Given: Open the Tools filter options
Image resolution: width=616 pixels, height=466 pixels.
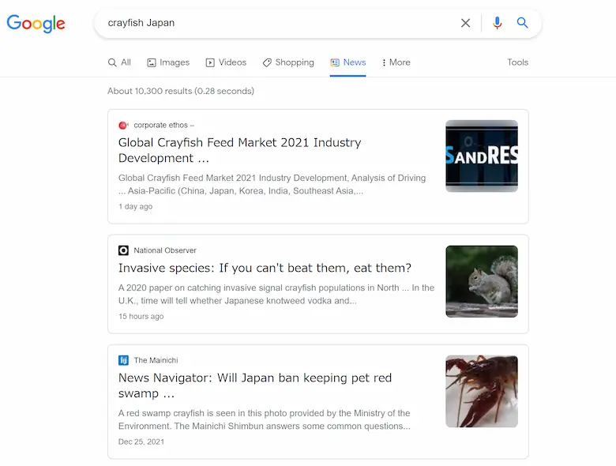Looking at the screenshot, I should click(x=517, y=62).
